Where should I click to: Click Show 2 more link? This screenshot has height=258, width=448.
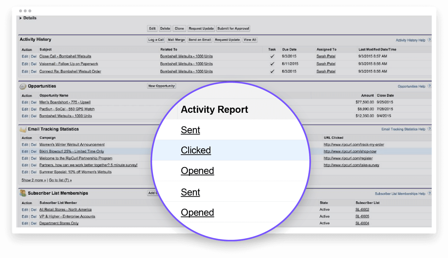(34, 180)
